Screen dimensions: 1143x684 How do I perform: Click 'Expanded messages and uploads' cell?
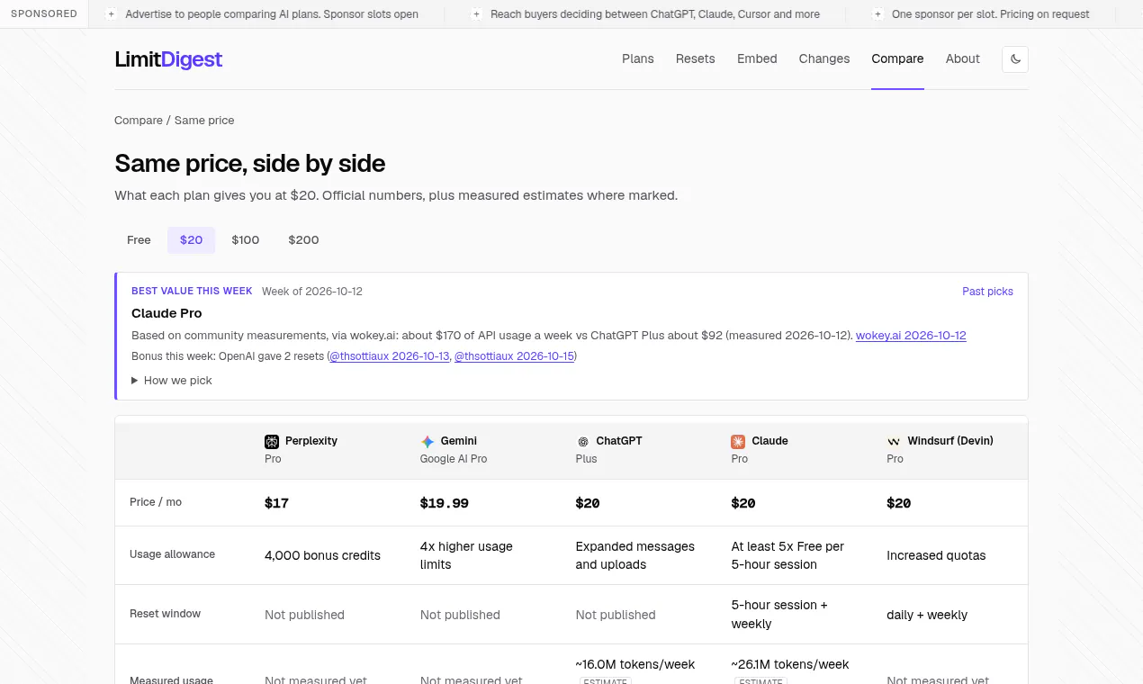tap(635, 555)
